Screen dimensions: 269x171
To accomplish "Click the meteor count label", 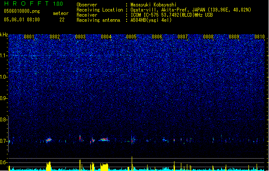I will click(61, 13).
